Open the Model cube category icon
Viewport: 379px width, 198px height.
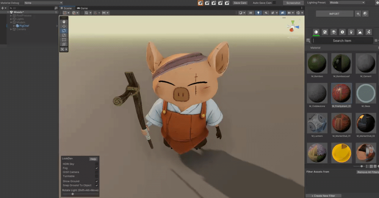tap(334, 32)
